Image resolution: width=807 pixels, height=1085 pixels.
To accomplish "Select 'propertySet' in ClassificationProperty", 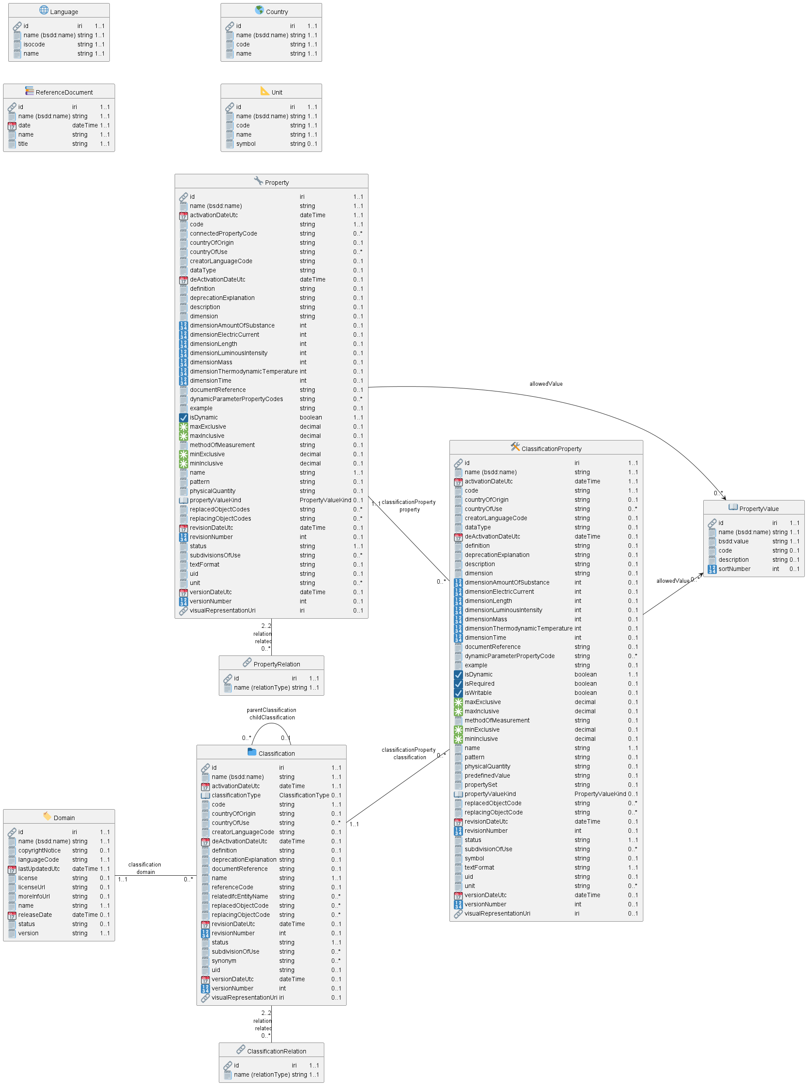I will pos(481,786).
